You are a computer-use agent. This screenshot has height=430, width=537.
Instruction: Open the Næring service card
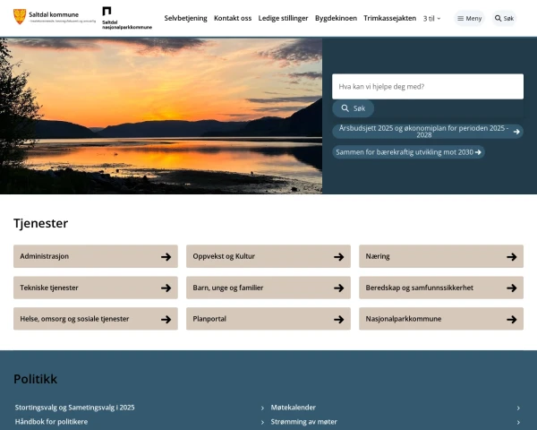pyautogui.click(x=441, y=256)
